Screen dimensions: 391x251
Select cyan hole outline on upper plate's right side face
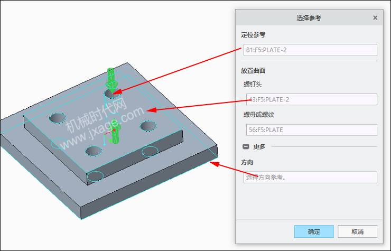click(150, 151)
